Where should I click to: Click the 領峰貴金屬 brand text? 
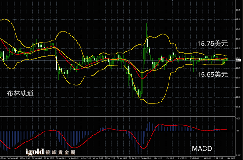pyautogui.click(x=60, y=153)
